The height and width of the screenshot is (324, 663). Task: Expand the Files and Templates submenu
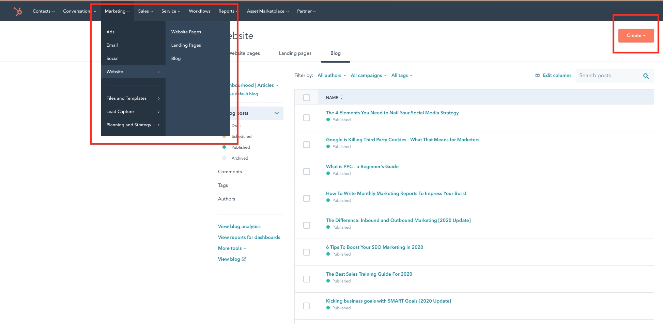coord(133,98)
